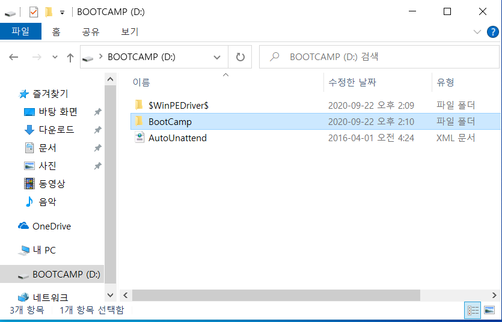This screenshot has height=322, width=502.
Task: Open 네트워크 in the navigation pane
Action: (51, 298)
